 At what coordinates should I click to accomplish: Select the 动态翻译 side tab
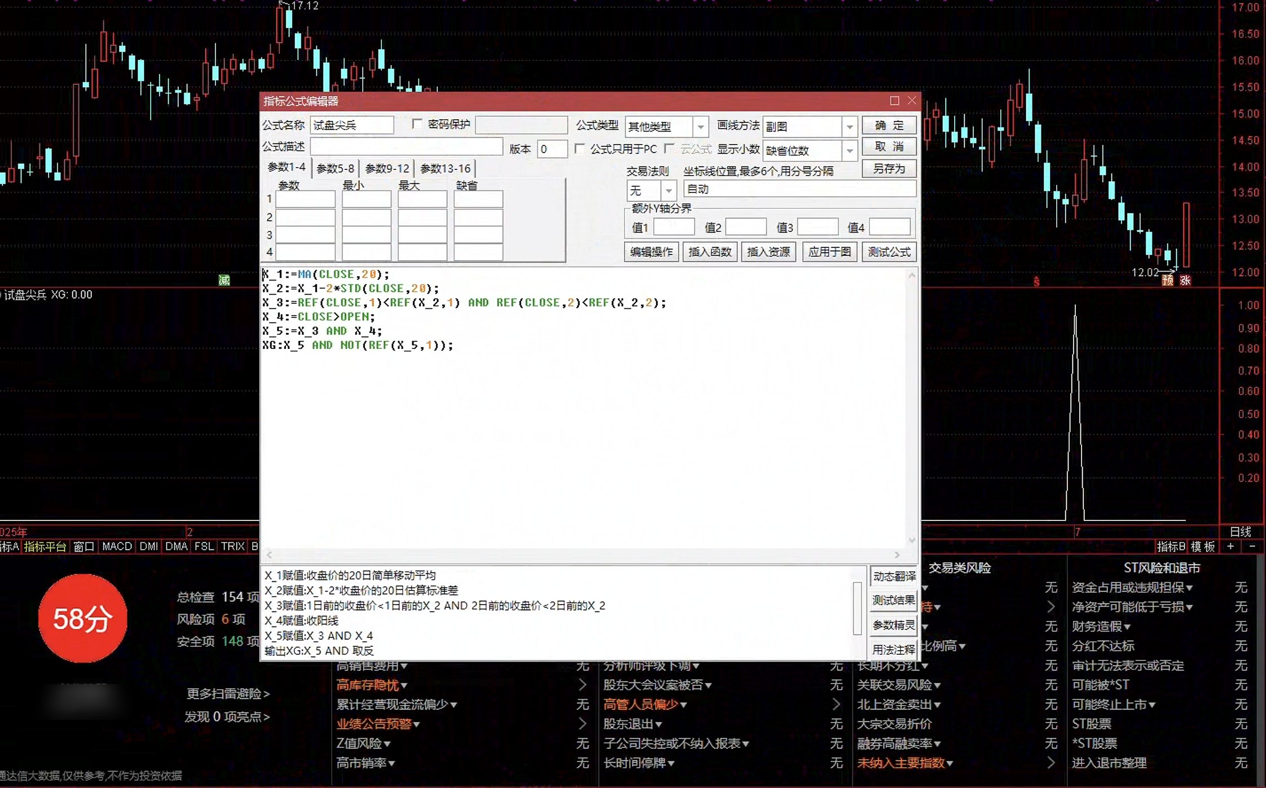(894, 576)
